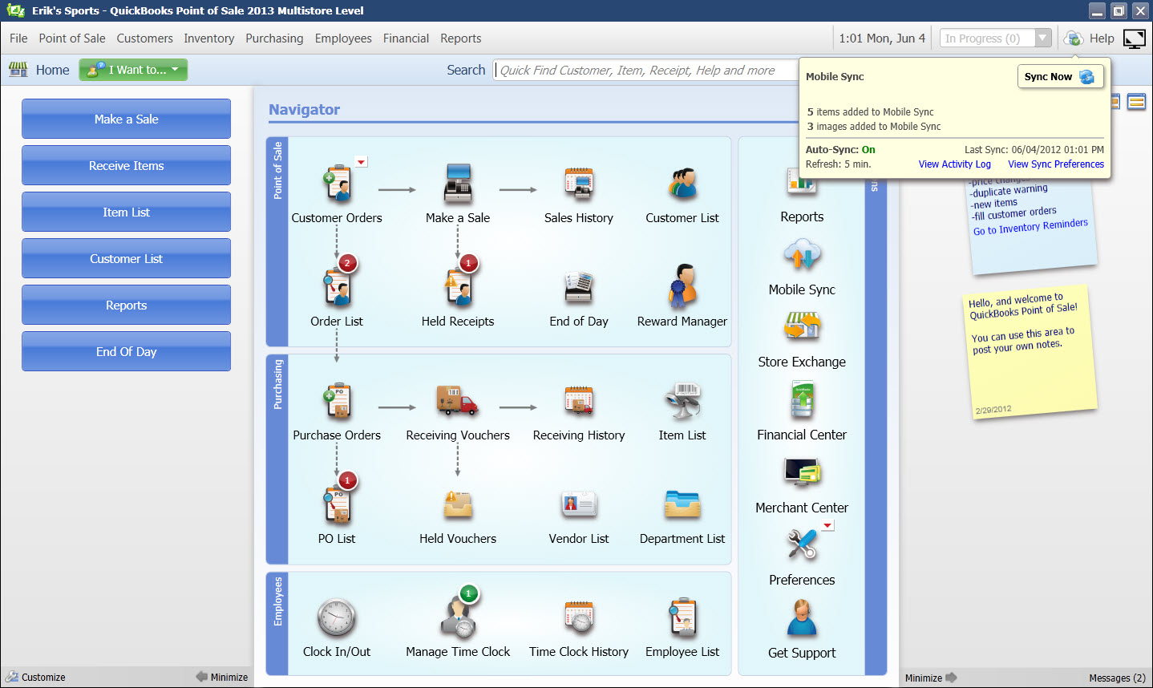This screenshot has height=688, width=1153.
Task: Click the Preferences tools icon
Action: click(x=802, y=545)
